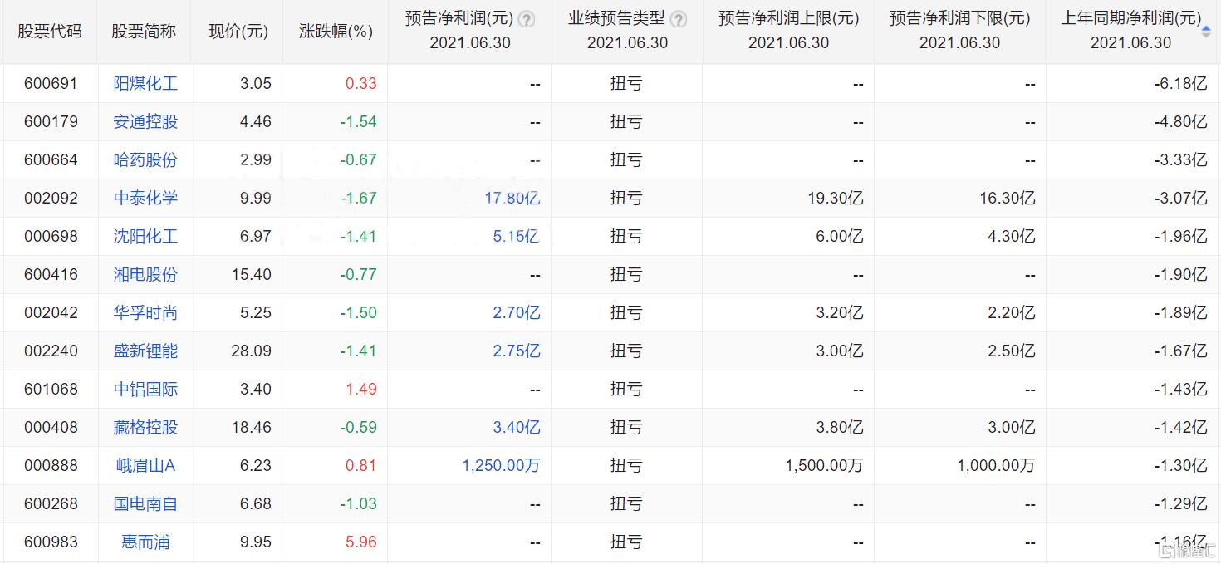
Task: Select stock code 000408
Action: (51, 427)
